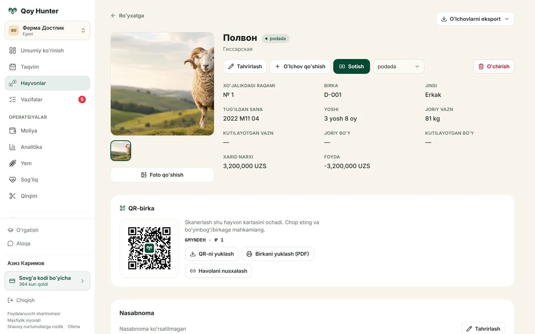The height and width of the screenshot is (334, 535).
Task: Open the Oferta link
Action: coord(74,327)
